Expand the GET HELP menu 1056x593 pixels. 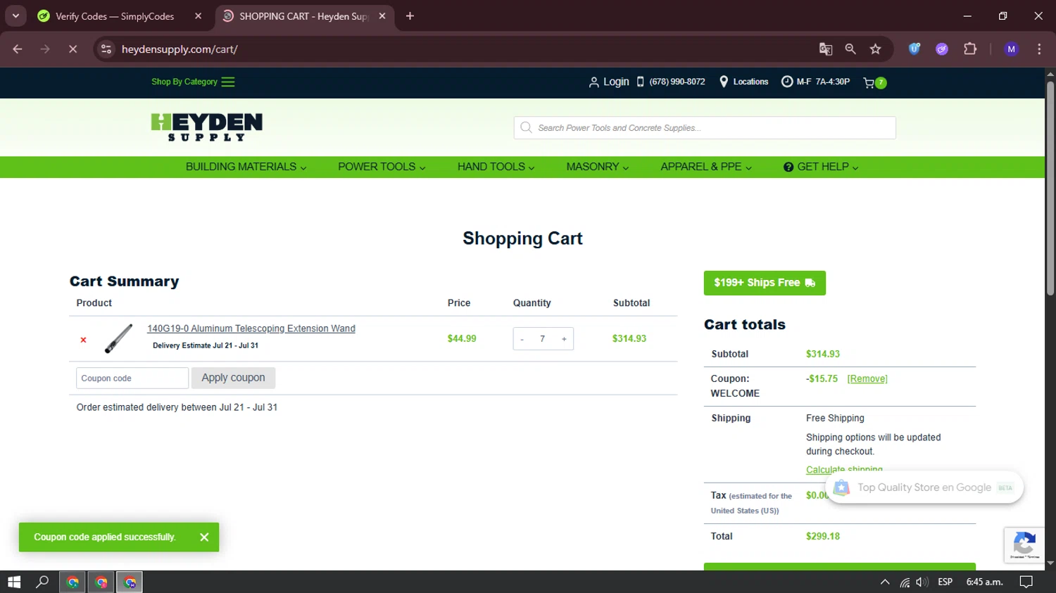point(821,167)
